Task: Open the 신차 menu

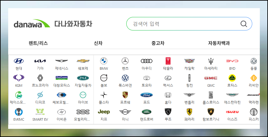Action: 98,43
